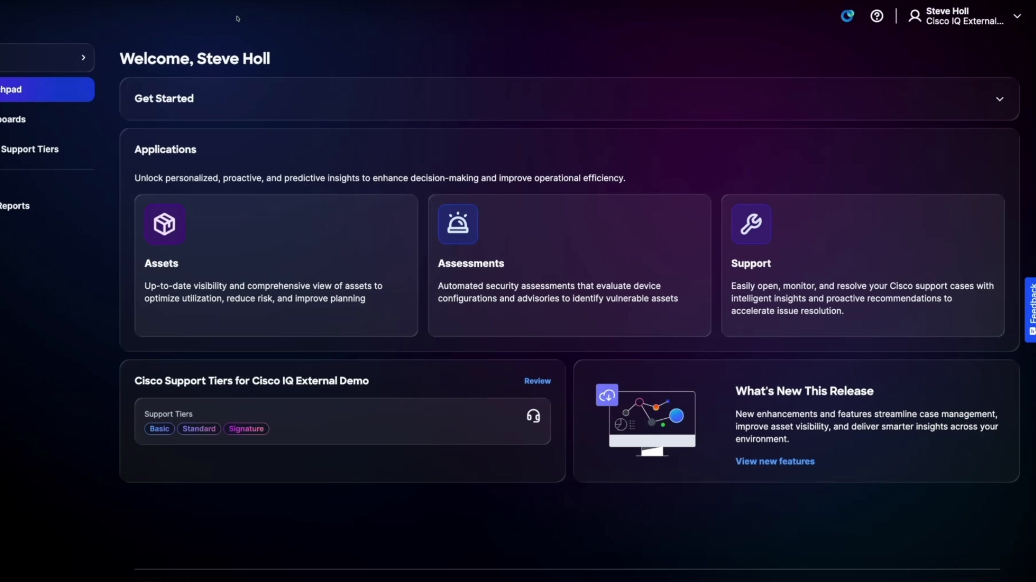Screen dimensions: 1036x582
Task: Click the Review link for Support Tiers
Action: [537, 381]
